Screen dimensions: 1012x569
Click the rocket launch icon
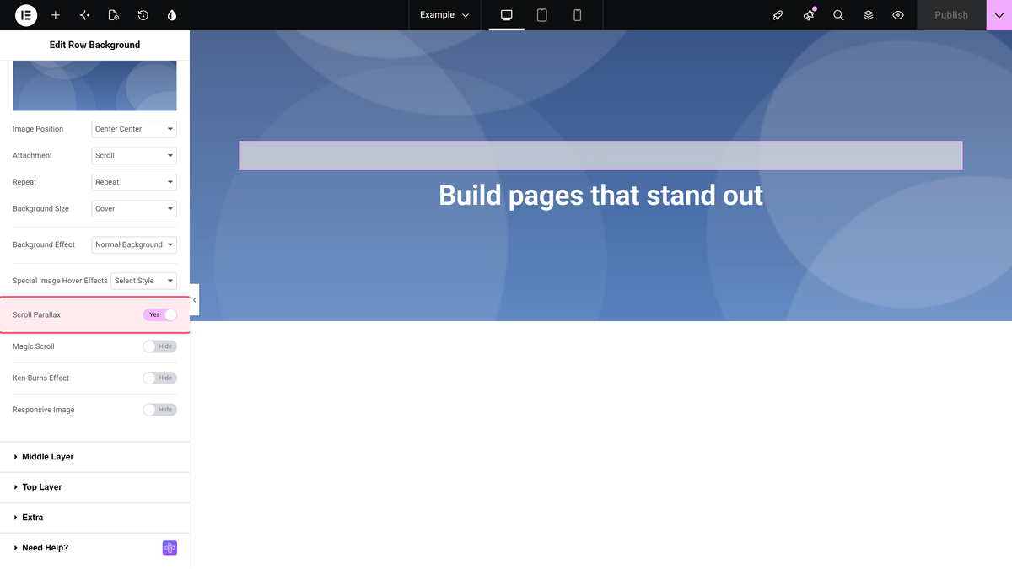778,15
